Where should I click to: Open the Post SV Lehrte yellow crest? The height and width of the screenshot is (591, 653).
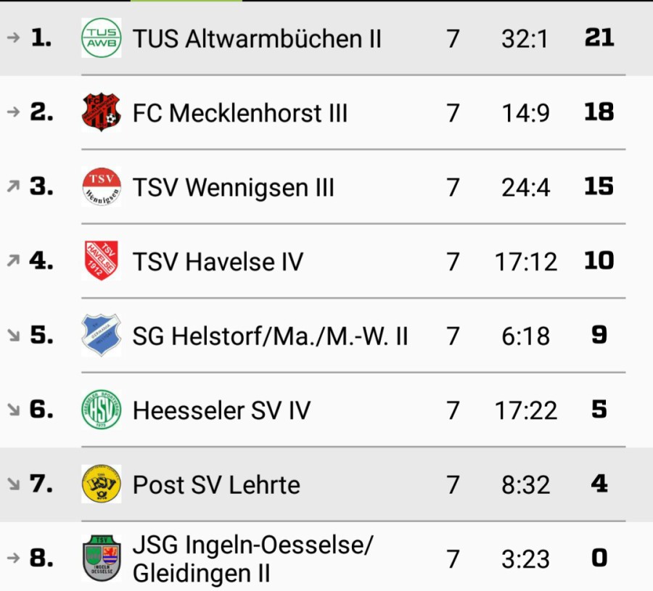pyautogui.click(x=102, y=484)
